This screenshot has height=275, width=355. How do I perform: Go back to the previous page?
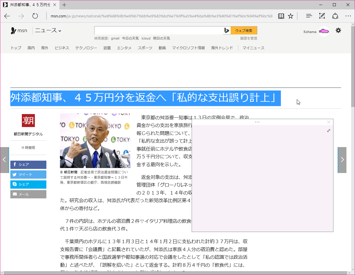point(7,16)
